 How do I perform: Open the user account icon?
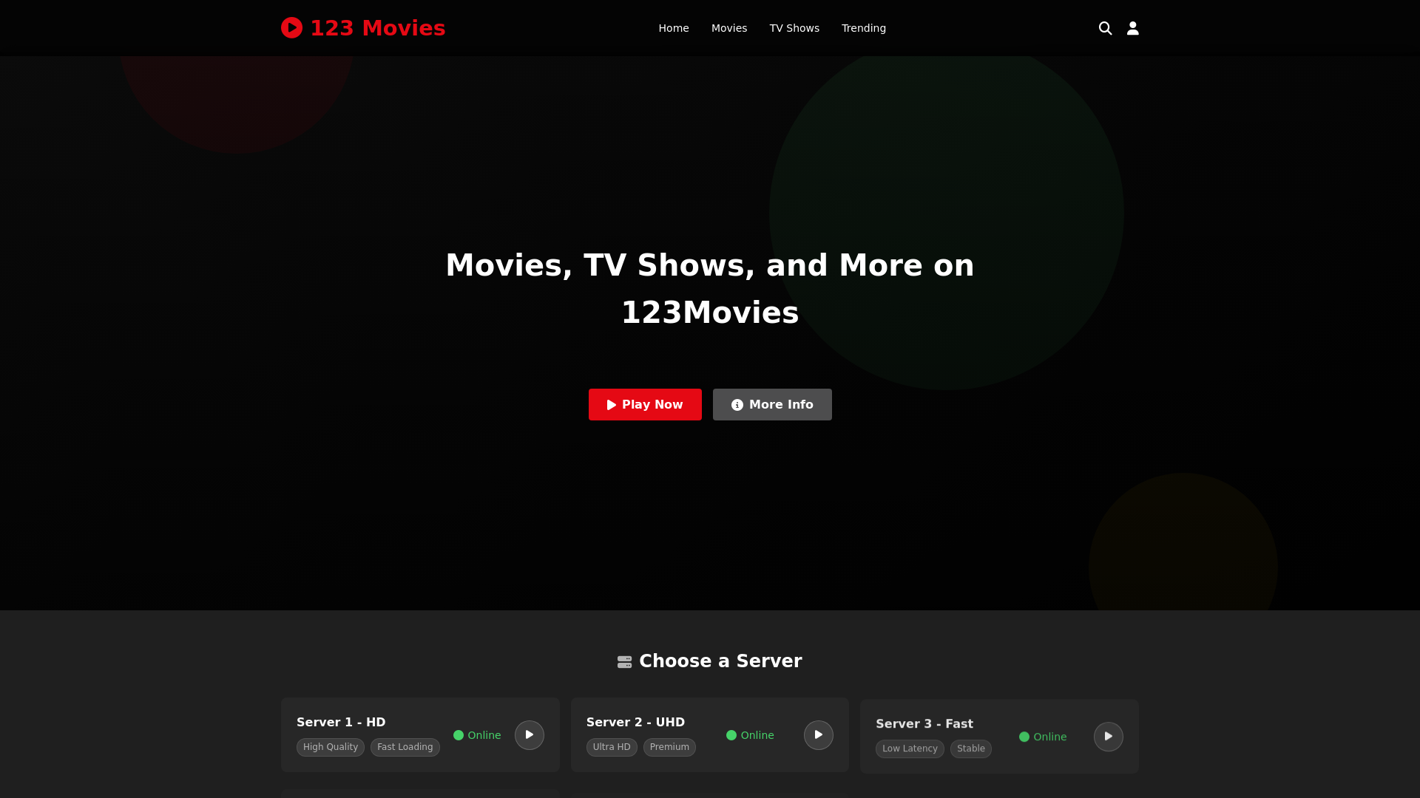point(1132,28)
